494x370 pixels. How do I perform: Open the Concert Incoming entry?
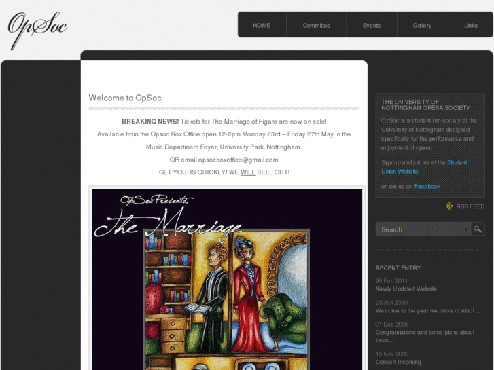(398, 362)
